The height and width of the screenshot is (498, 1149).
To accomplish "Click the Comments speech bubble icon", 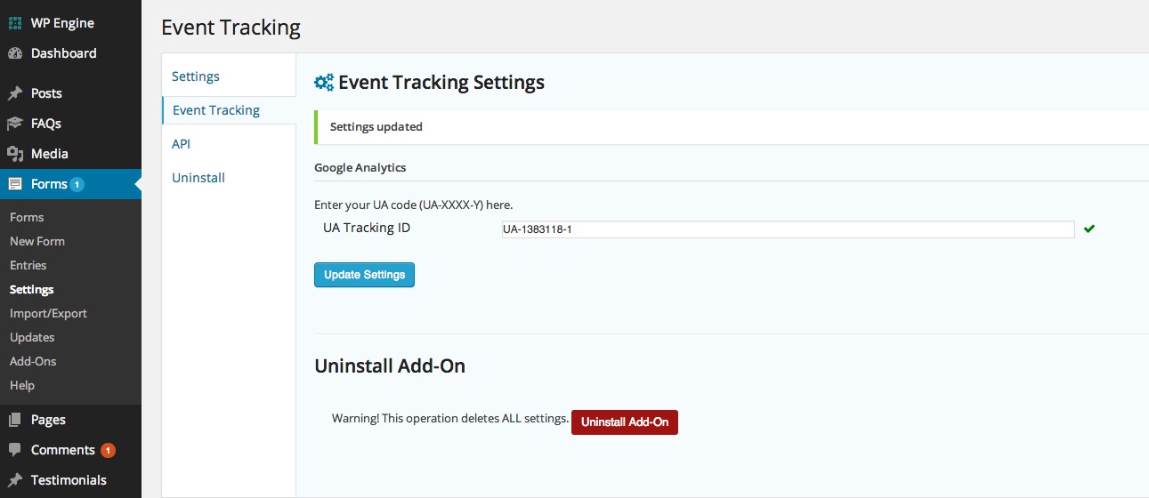I will tap(15, 450).
